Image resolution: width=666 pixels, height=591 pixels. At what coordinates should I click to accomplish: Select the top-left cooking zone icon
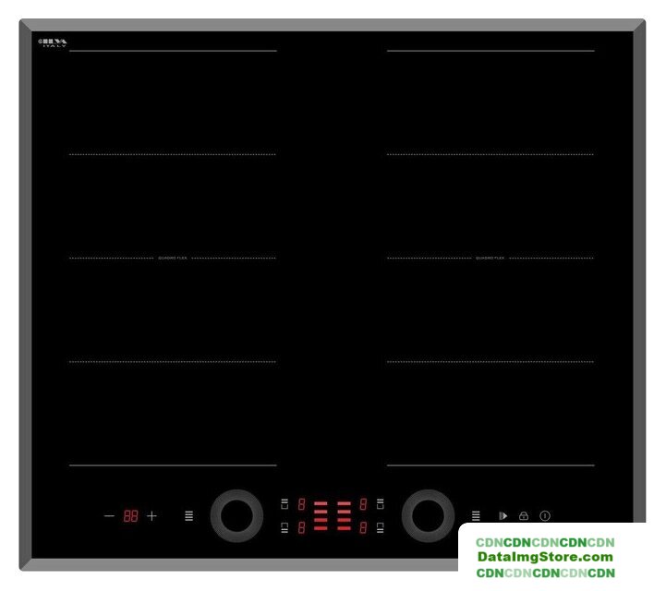pos(285,504)
